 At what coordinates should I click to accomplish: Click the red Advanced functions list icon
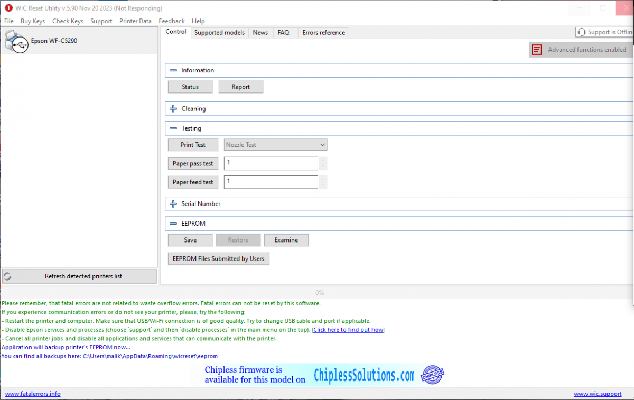[537, 50]
